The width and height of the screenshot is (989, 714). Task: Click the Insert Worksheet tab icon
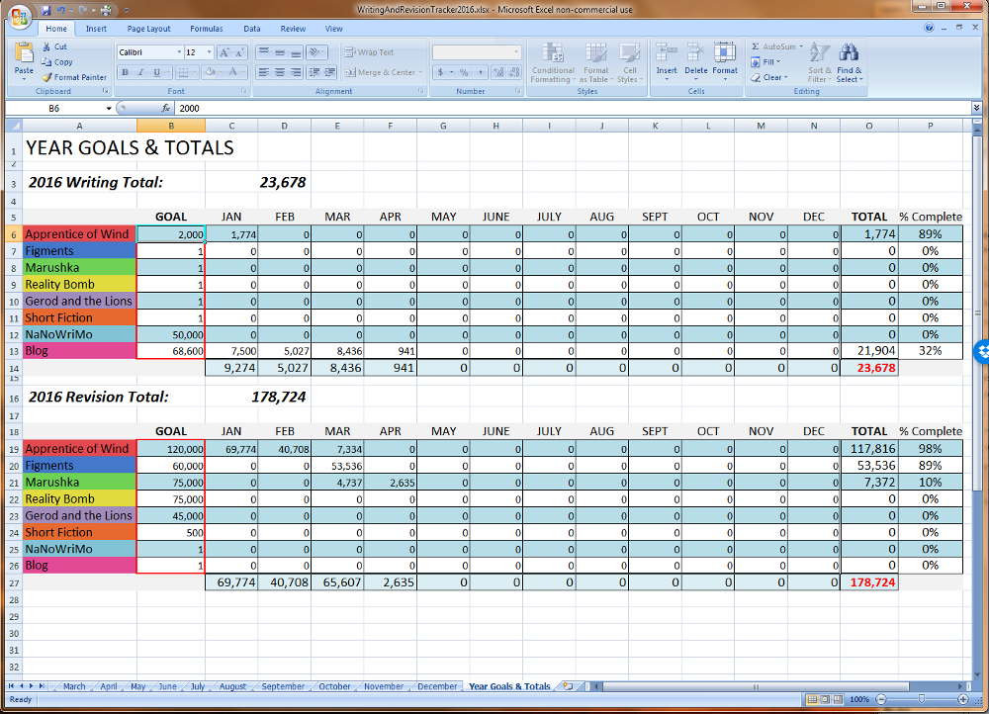[568, 685]
